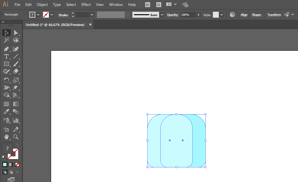Select the Type tool
The image size is (298, 182).
pos(6,56)
